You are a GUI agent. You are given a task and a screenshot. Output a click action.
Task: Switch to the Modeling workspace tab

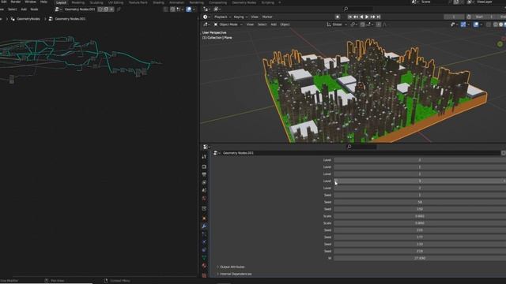click(x=78, y=2)
